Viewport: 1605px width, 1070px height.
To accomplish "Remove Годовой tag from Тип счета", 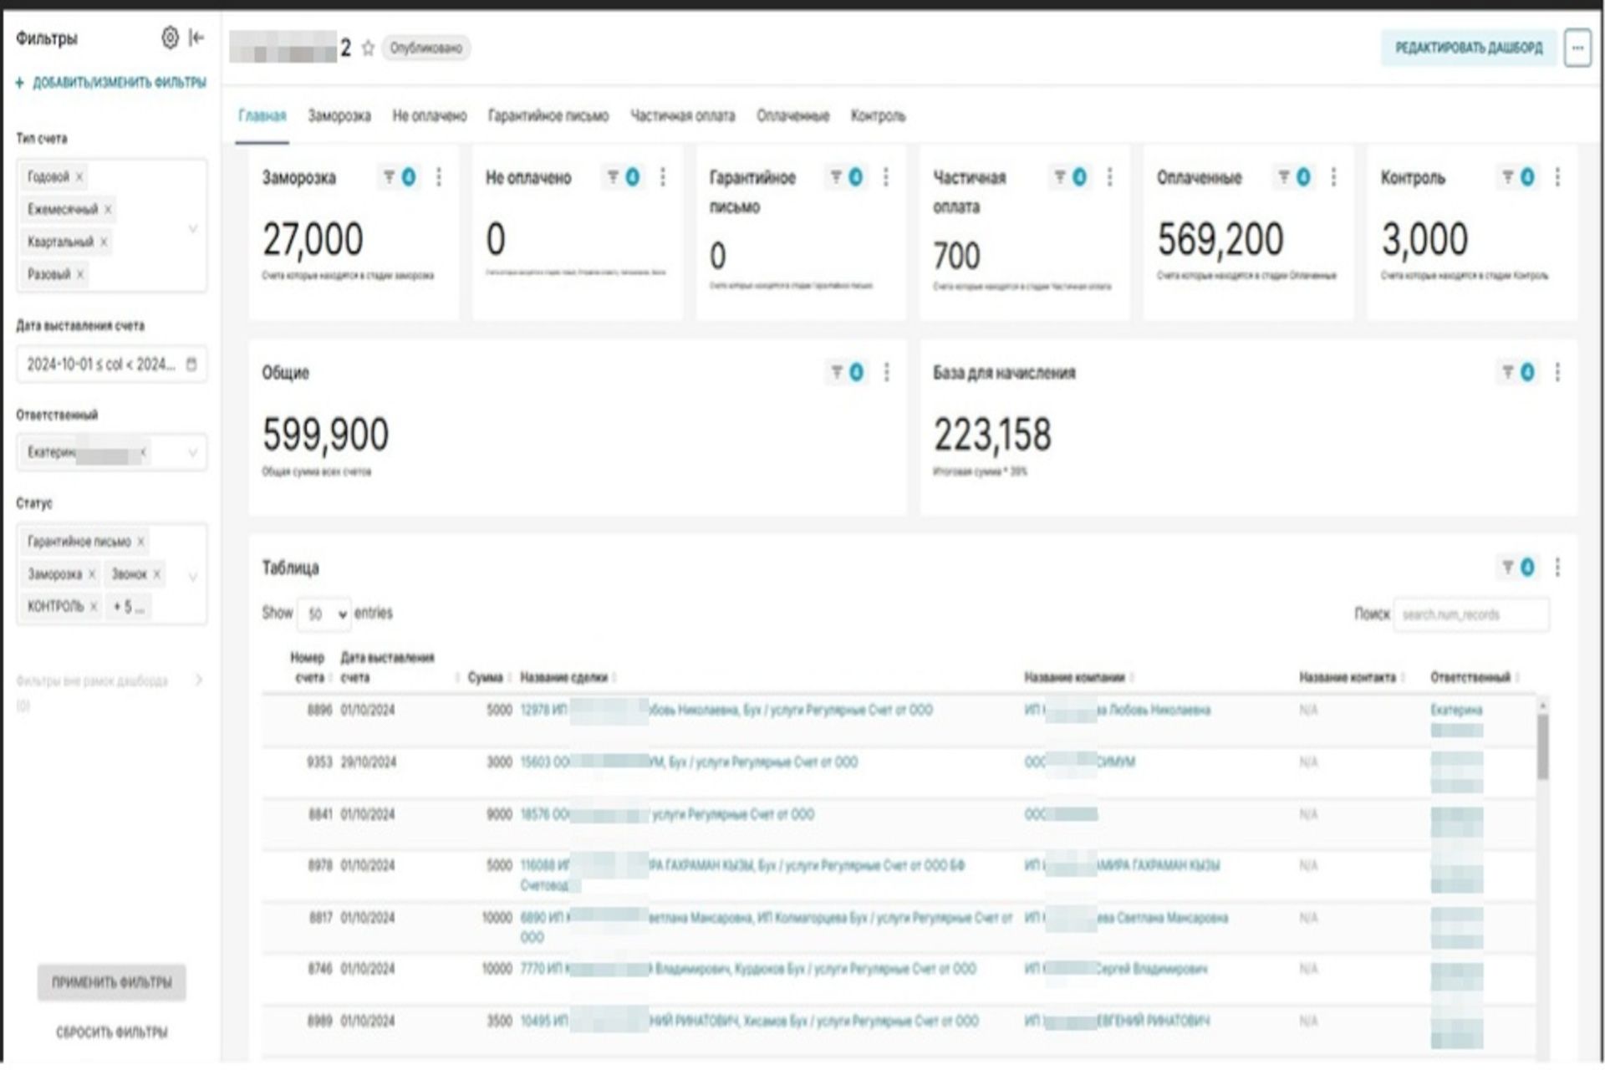I will (x=79, y=177).
